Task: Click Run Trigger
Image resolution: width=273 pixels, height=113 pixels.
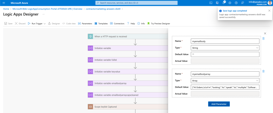Action: point(35,24)
